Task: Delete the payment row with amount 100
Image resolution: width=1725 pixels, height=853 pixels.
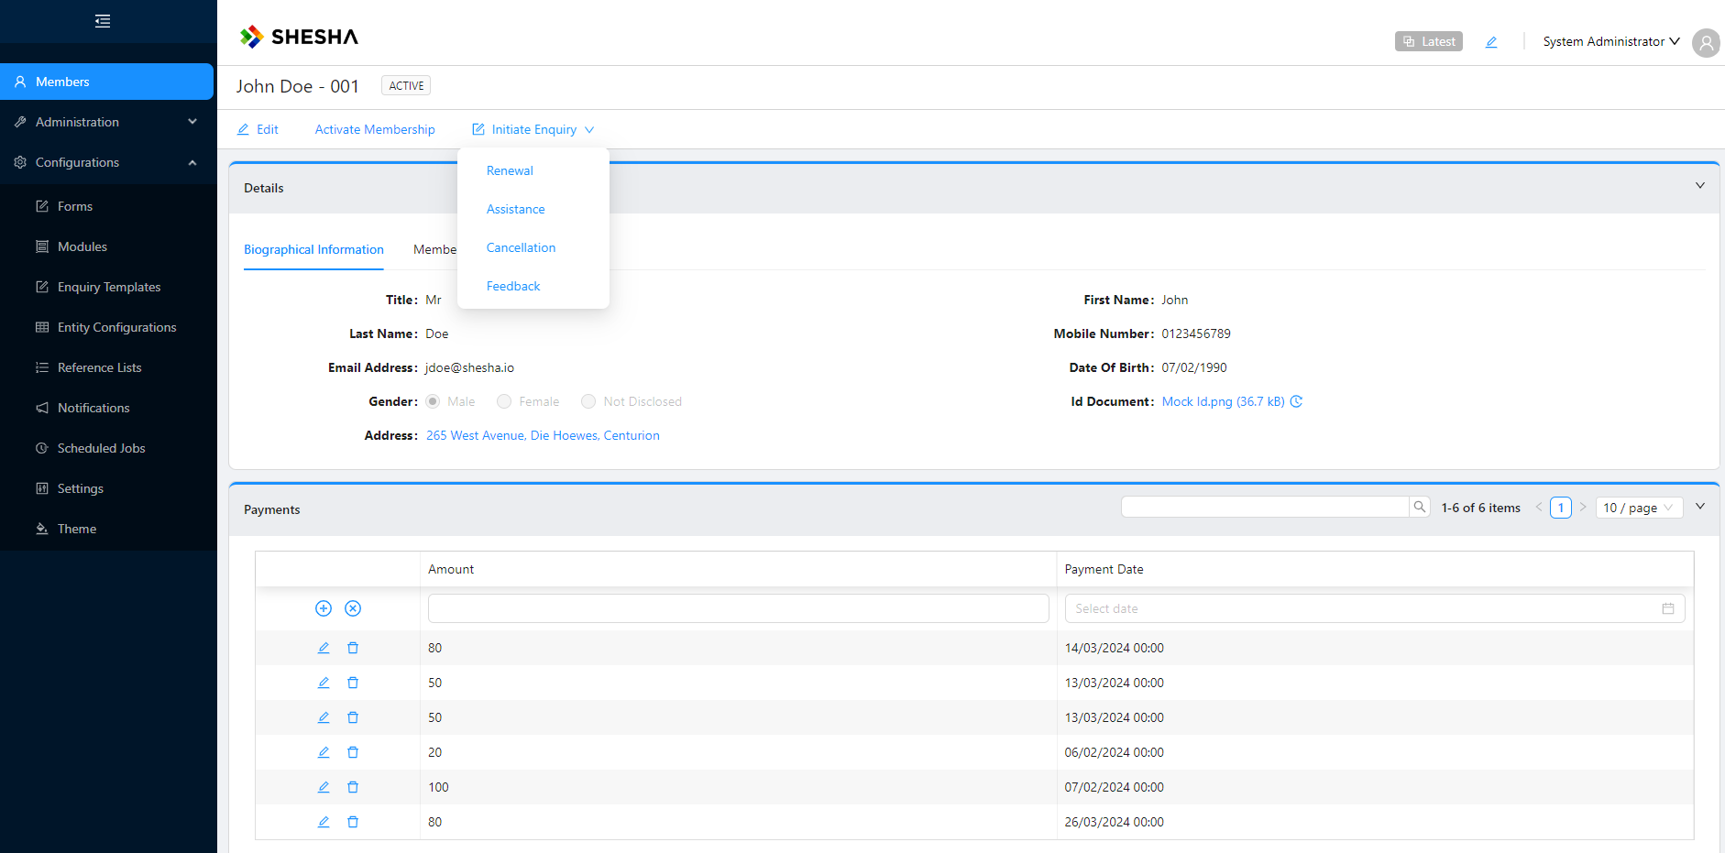Action: click(x=353, y=787)
